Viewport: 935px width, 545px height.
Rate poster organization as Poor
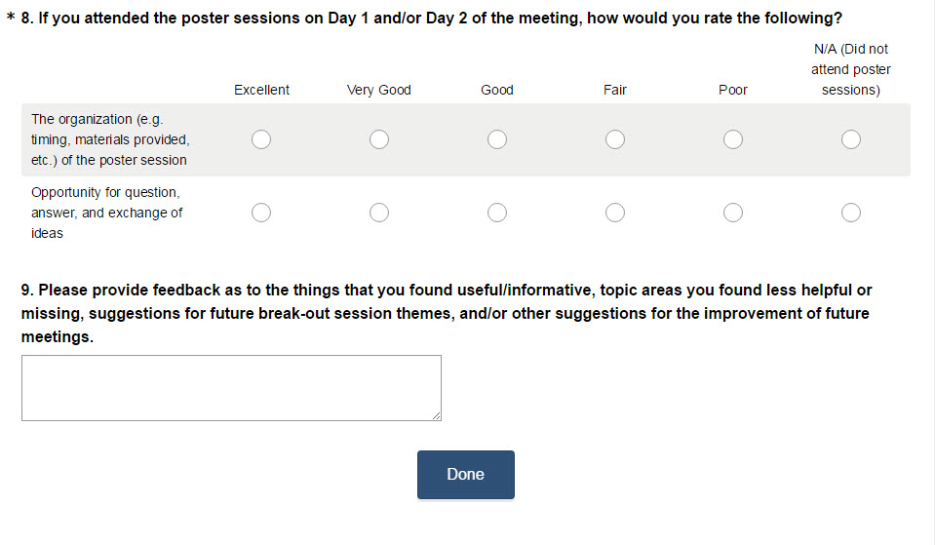point(733,139)
